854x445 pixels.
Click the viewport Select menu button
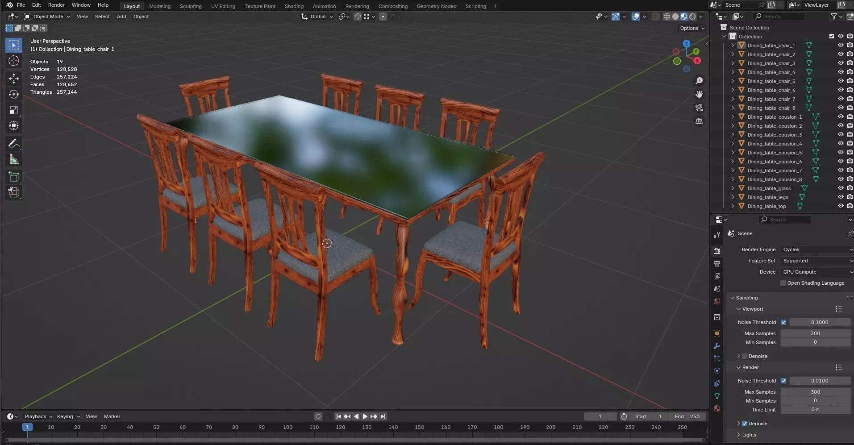coord(102,17)
